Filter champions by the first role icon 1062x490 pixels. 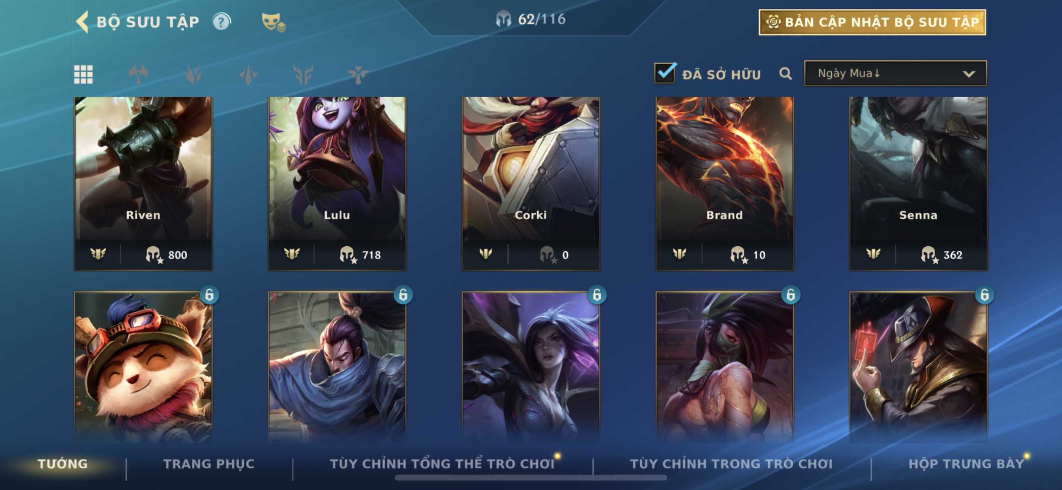tap(138, 75)
